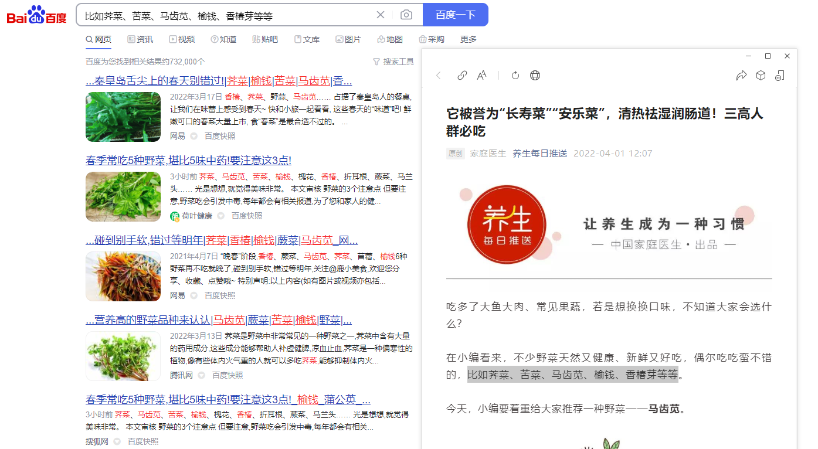Viewport: 818px width, 449px height.
Task: Click the Baidu logo
Action: [36, 15]
